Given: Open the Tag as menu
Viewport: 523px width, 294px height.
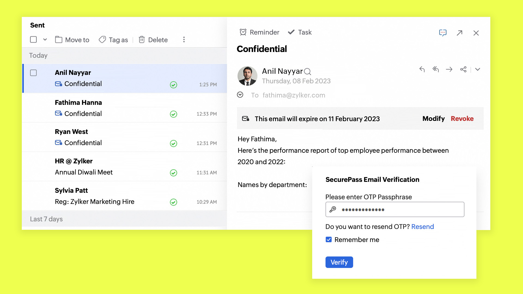Looking at the screenshot, I should coord(113,40).
